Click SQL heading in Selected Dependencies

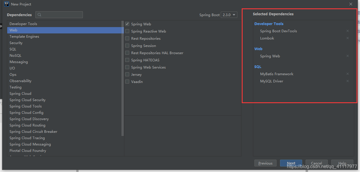[258, 67]
